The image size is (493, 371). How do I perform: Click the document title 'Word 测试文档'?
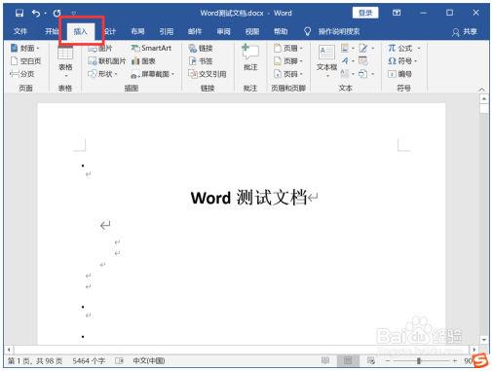(248, 198)
